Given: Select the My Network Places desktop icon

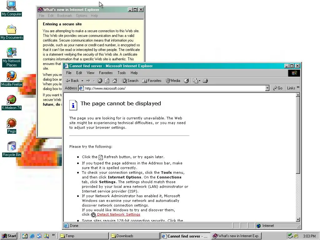Looking at the screenshot, I should pyautogui.click(x=12, y=57).
